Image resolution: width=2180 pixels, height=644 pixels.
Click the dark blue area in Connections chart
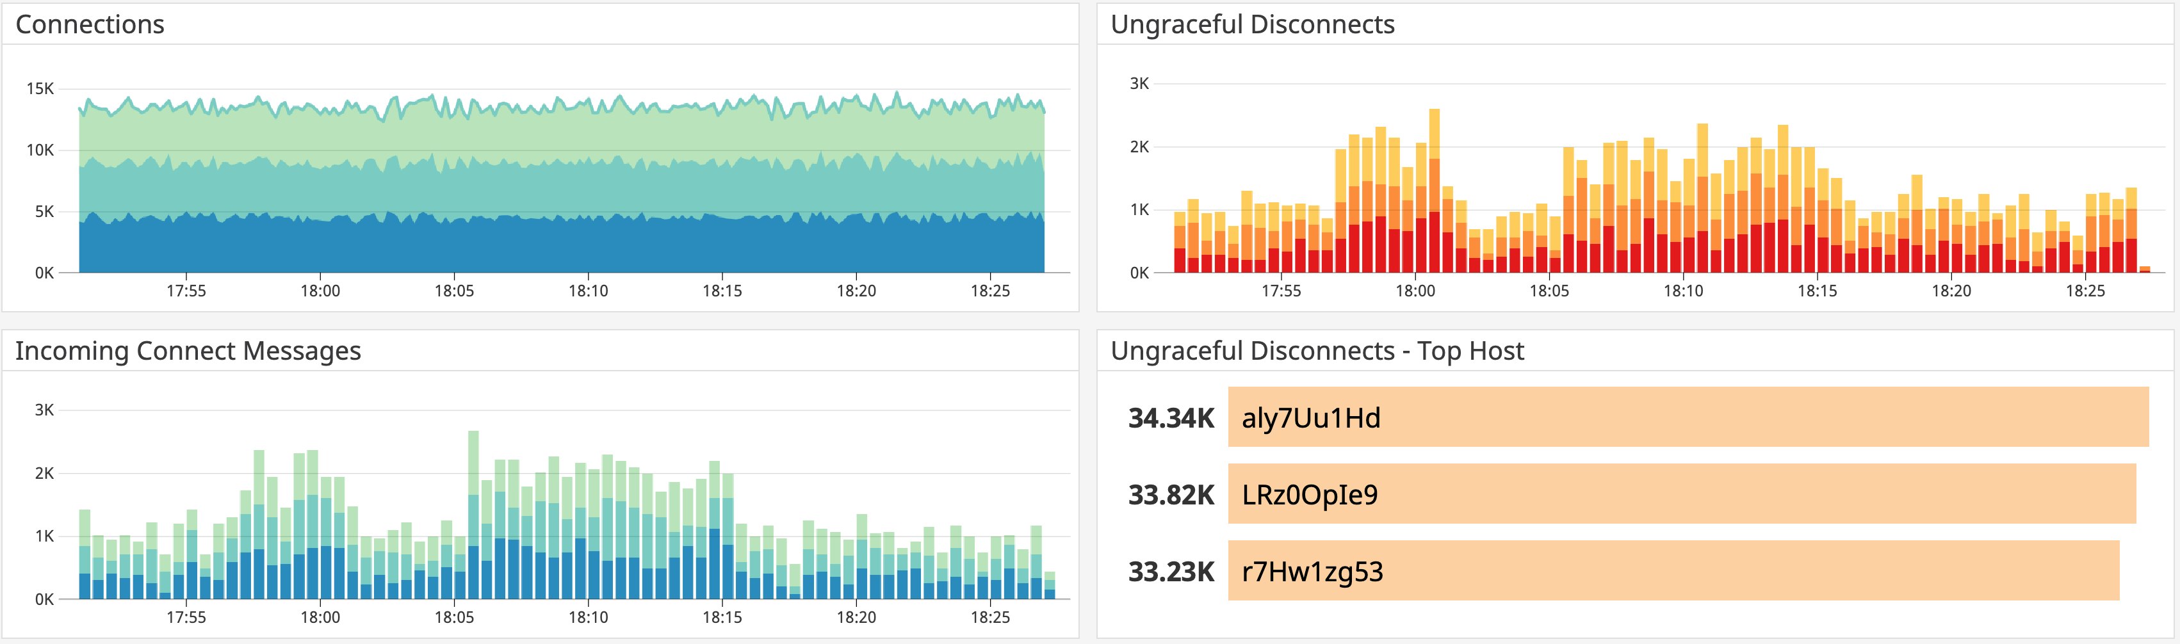pyautogui.click(x=558, y=247)
